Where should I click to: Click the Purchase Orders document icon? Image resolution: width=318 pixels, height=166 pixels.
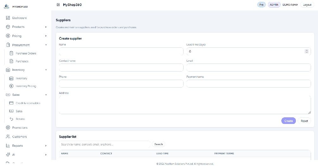[x=11, y=53]
